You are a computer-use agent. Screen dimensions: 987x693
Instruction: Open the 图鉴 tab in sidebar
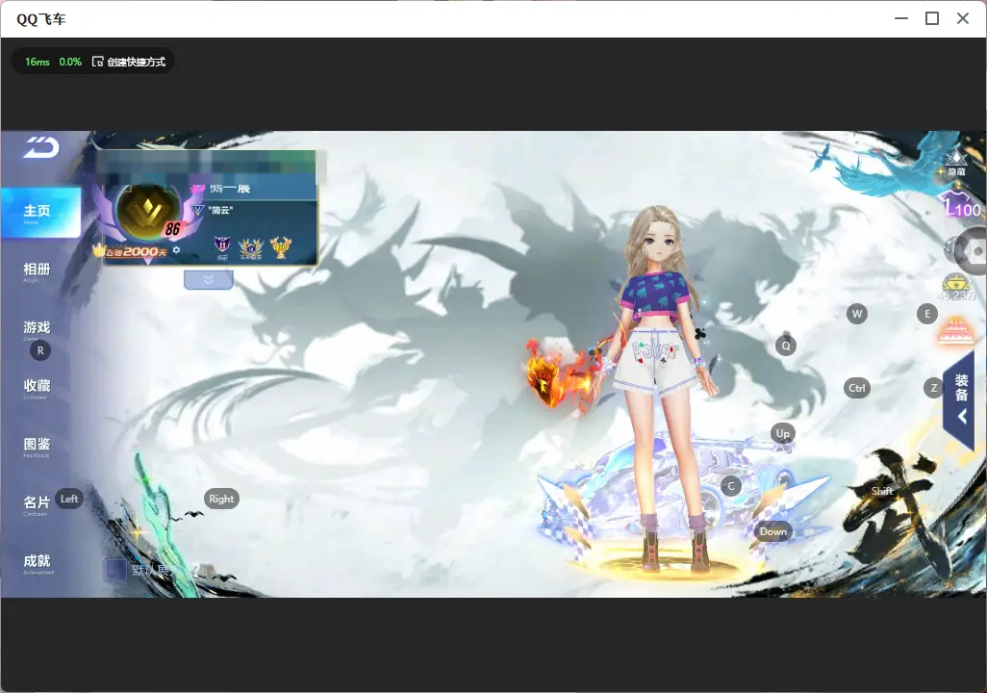point(38,446)
